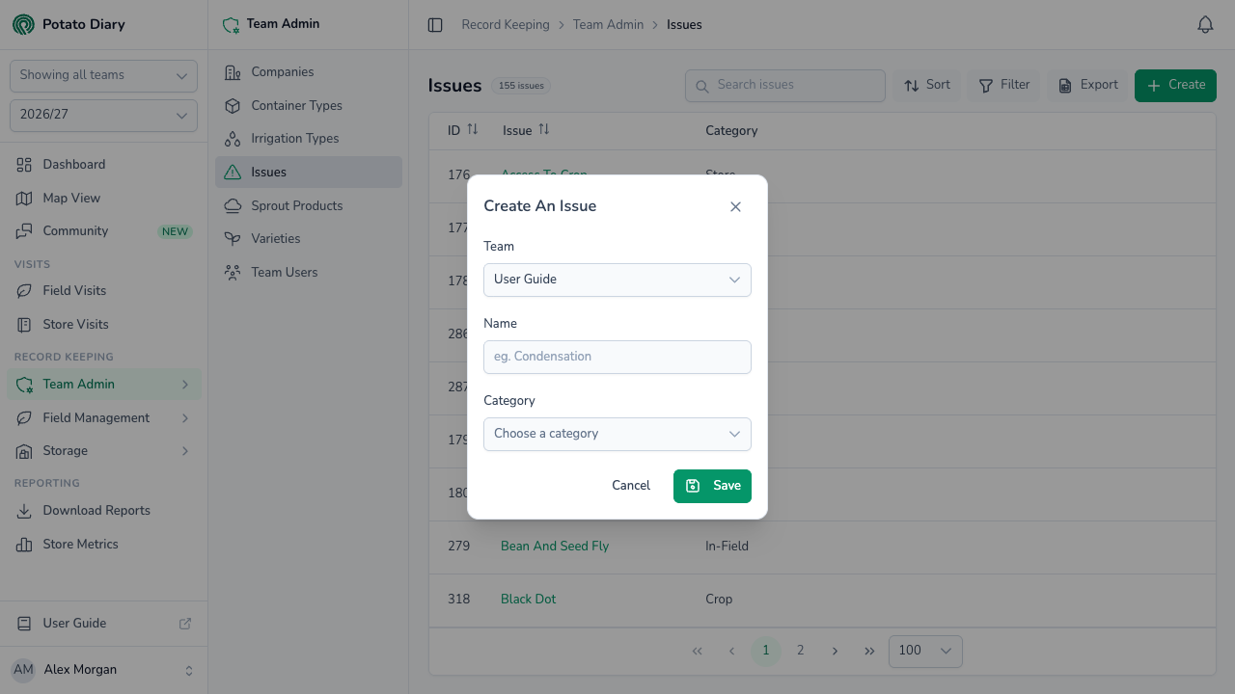Go to Community section
Screen dimensions: 1235x694
(103, 231)
